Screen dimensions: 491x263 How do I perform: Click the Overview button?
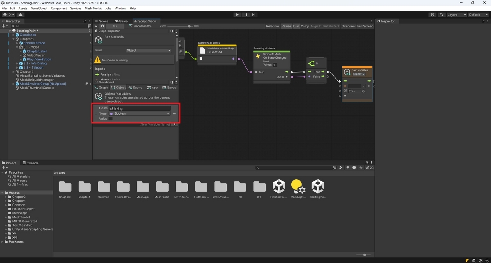[x=348, y=26]
